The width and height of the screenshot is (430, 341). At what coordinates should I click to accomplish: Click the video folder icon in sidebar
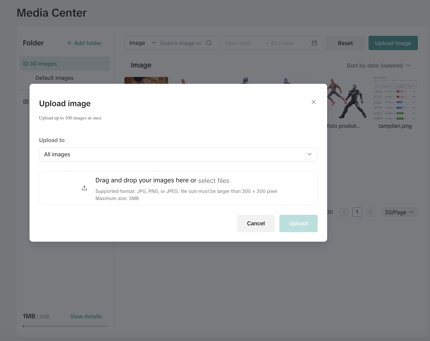pos(26,101)
